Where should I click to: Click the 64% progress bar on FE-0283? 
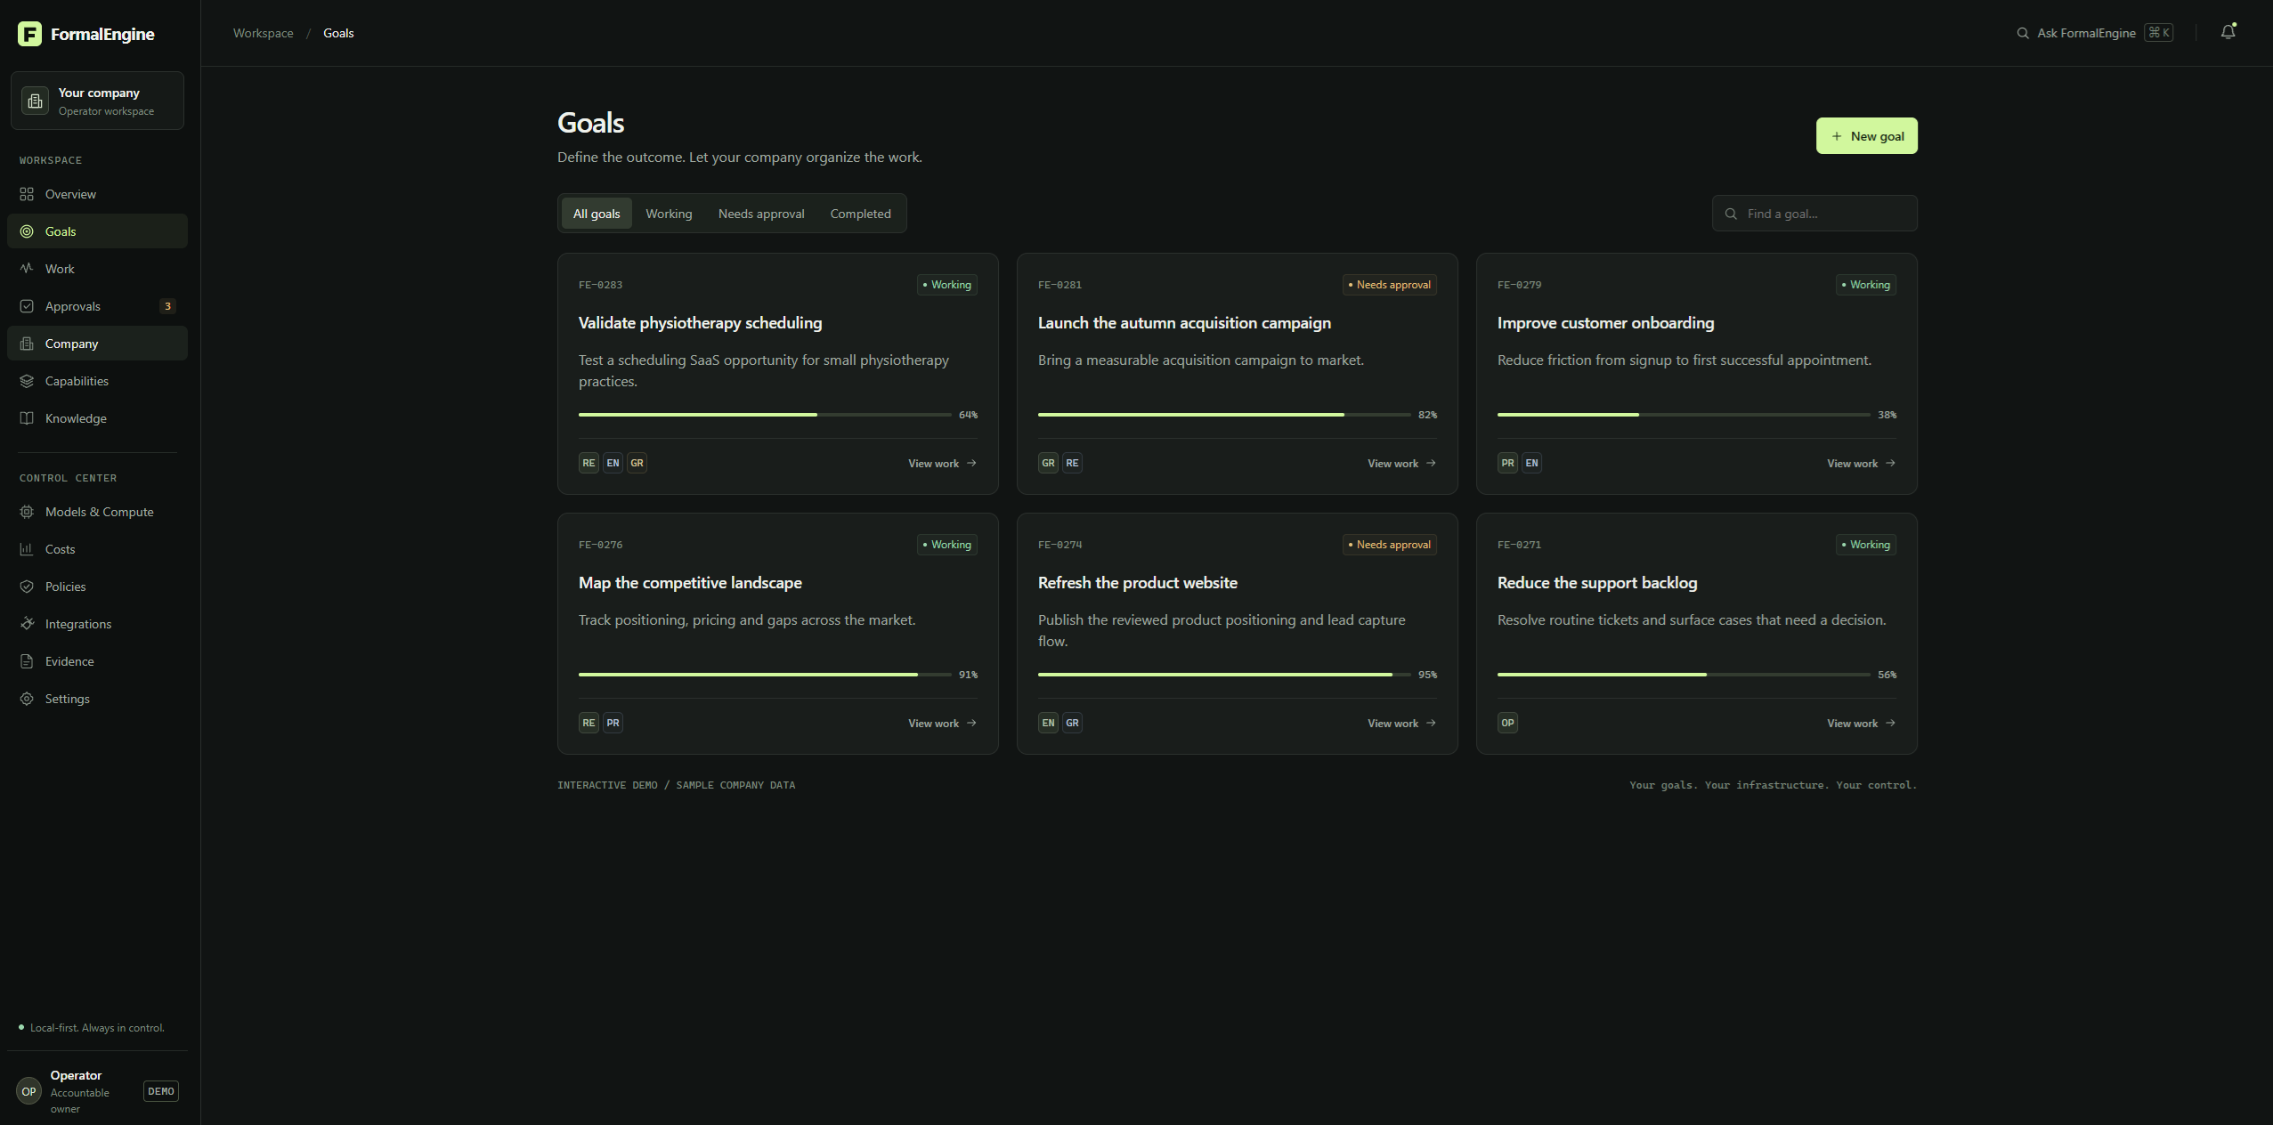pos(765,415)
